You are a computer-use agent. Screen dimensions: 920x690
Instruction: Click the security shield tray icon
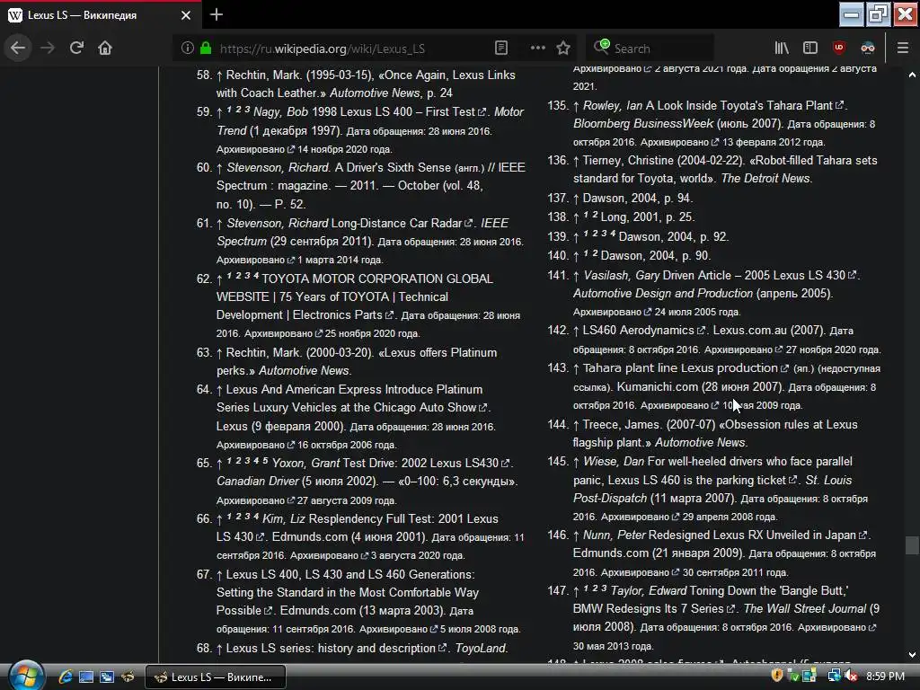(777, 676)
